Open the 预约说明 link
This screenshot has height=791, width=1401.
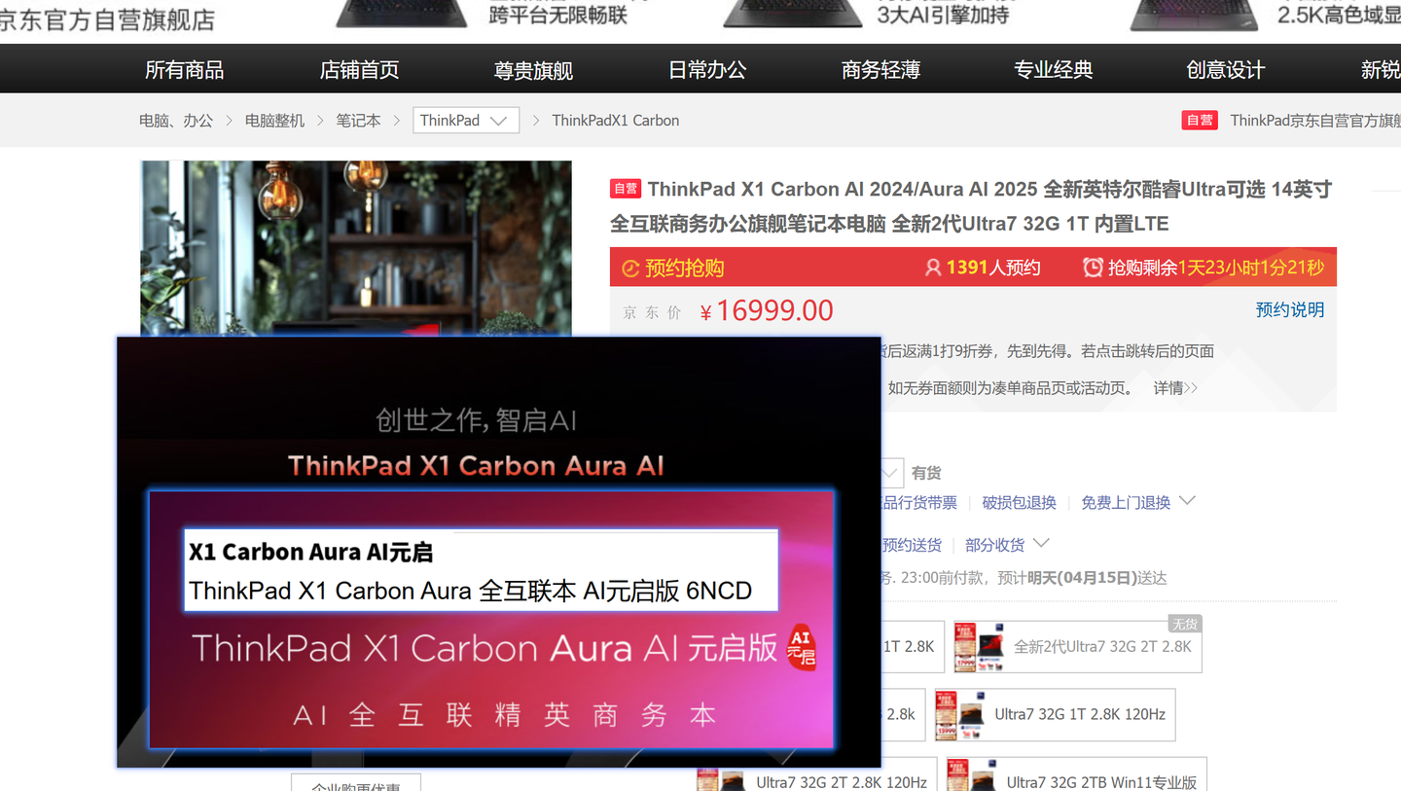coord(1290,310)
